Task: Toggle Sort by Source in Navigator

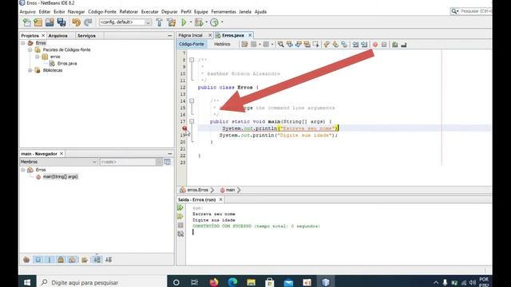Action: click(x=109, y=259)
